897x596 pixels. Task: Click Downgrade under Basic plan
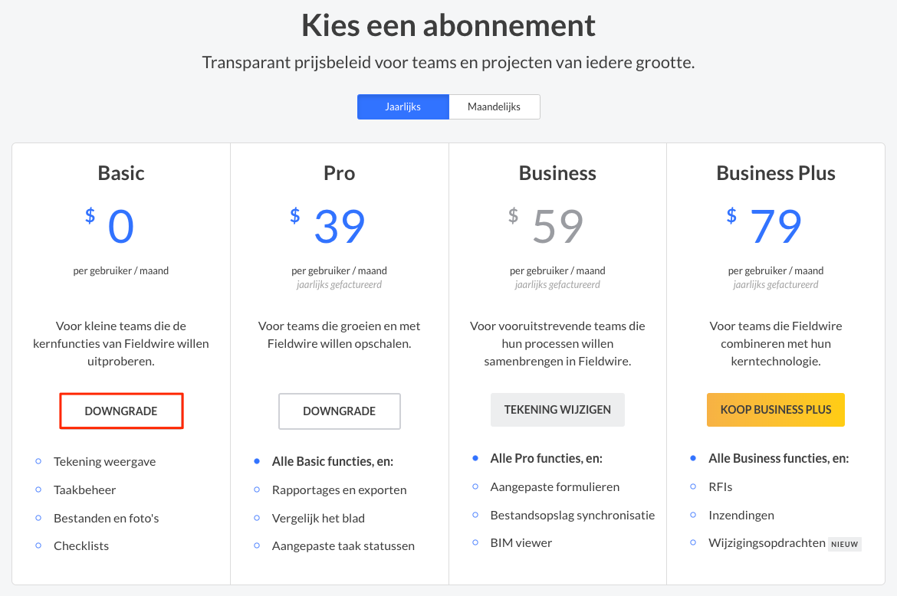point(121,411)
